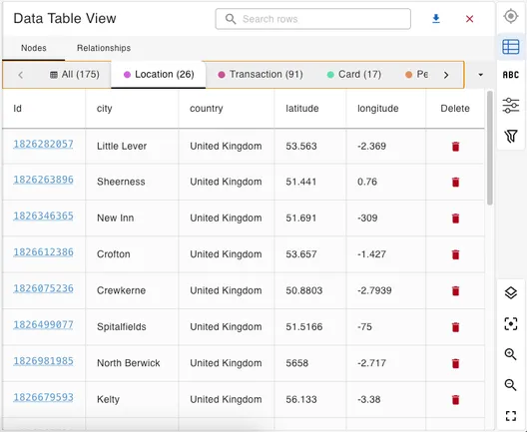The image size is (527, 432).
Task: Click the Delete column header
Action: click(455, 109)
